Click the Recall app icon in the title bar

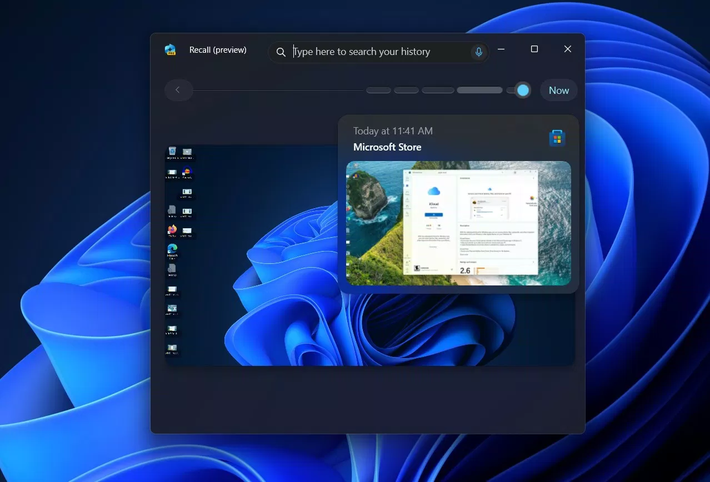coord(170,49)
